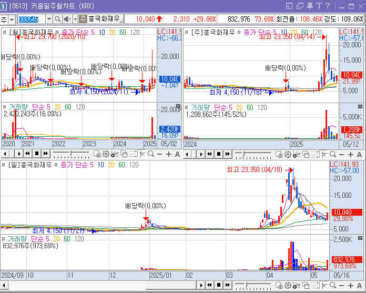366x293 pixels.
Task: Click left scroll arrow in daily chart toolbar
Action: point(4,285)
